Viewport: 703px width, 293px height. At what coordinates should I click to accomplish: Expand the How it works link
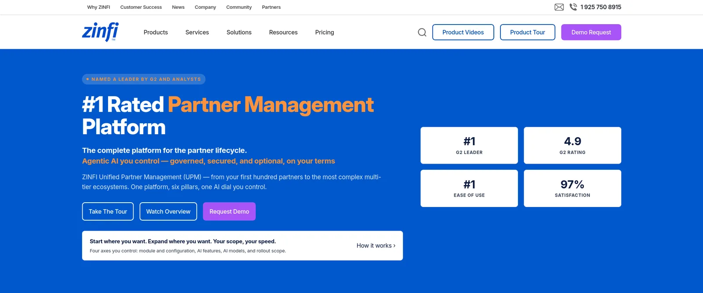pyautogui.click(x=376, y=246)
